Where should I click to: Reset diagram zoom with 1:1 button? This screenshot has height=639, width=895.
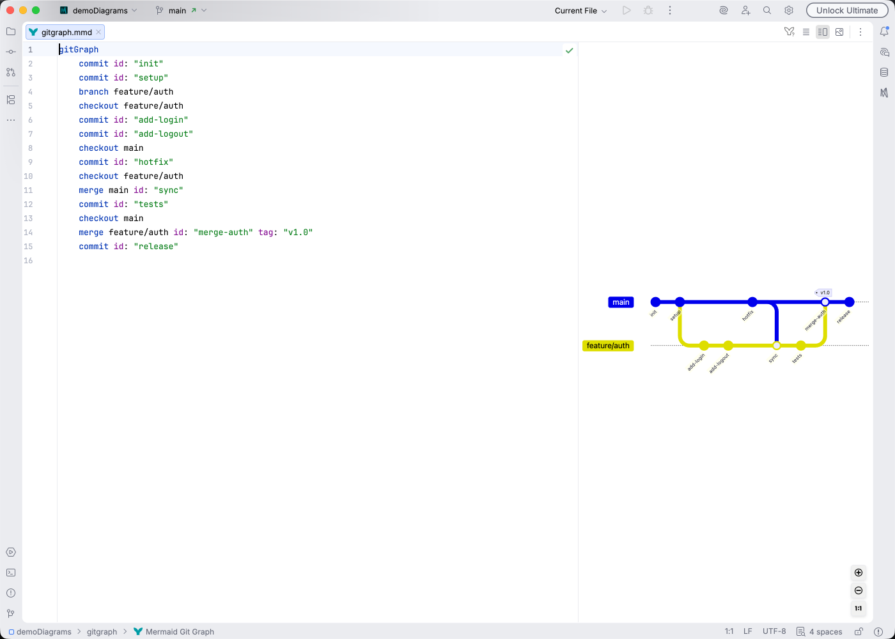858,608
